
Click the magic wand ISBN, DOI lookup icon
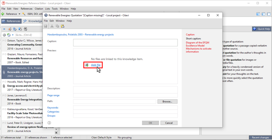click(24, 14)
